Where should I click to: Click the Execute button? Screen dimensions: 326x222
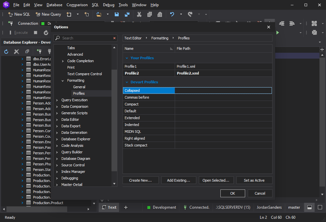18,33
